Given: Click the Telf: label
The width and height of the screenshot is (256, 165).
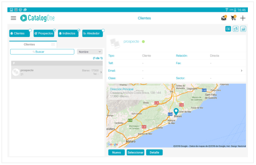Looking at the screenshot, I should (111, 63).
